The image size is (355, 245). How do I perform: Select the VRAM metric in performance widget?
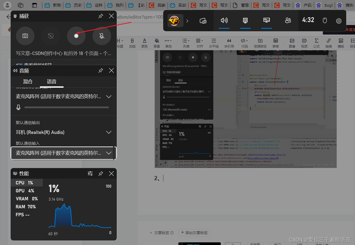click(27, 199)
